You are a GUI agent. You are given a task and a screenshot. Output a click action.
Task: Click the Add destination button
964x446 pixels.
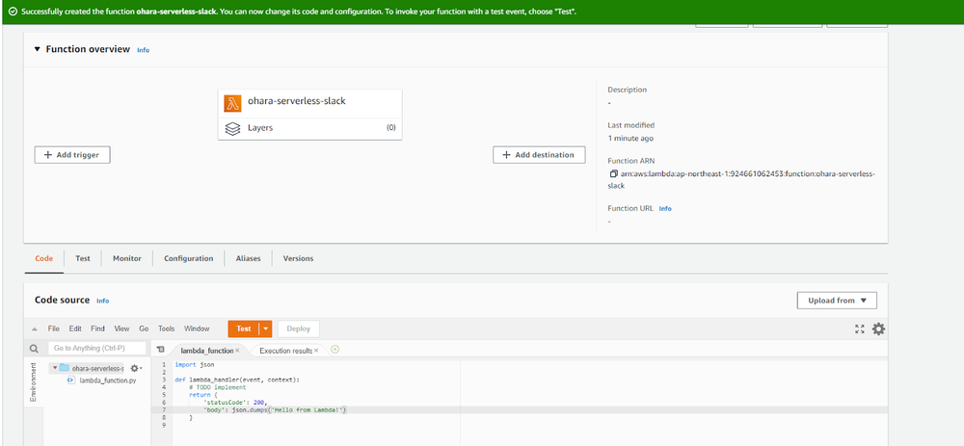(x=539, y=154)
